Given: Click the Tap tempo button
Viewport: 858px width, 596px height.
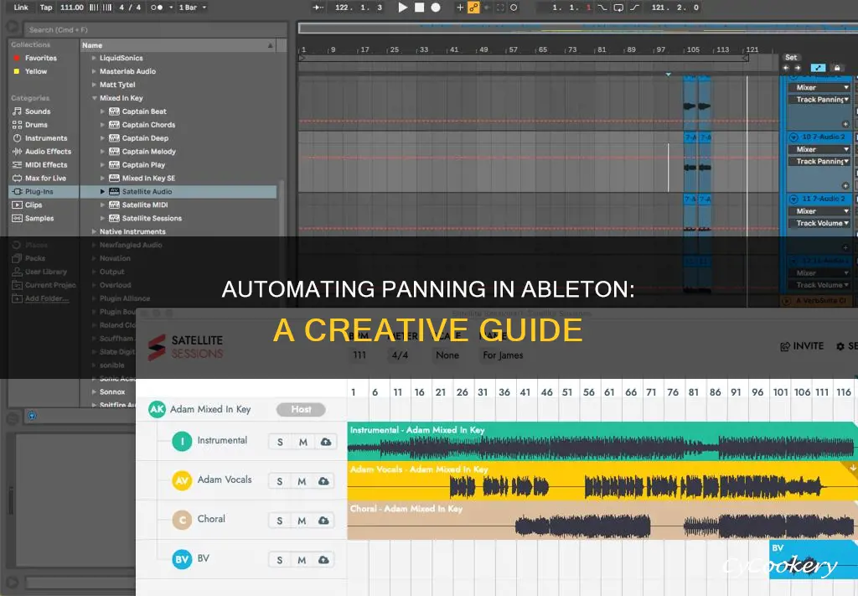Looking at the screenshot, I should point(46,7).
